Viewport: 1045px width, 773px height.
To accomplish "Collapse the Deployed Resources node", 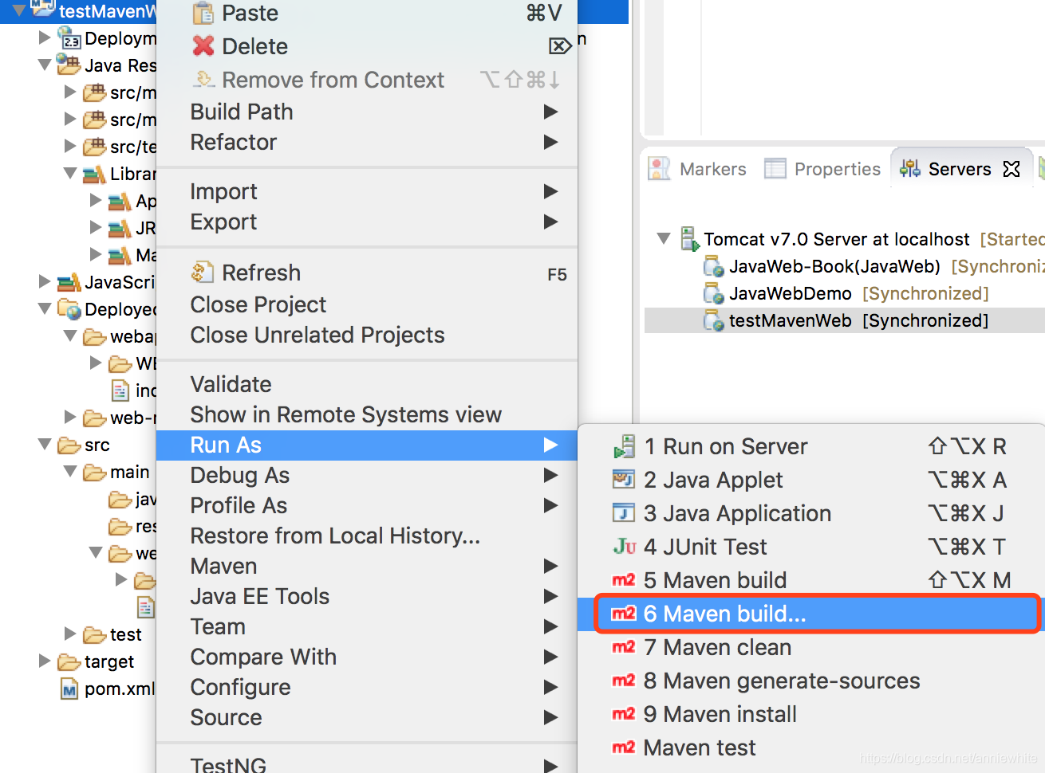I will pos(45,308).
